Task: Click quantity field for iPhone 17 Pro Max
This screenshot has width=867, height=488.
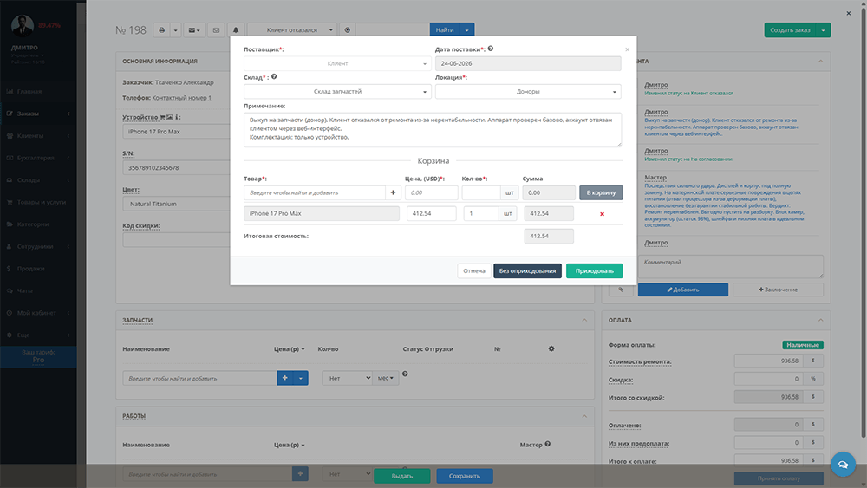Action: click(481, 213)
